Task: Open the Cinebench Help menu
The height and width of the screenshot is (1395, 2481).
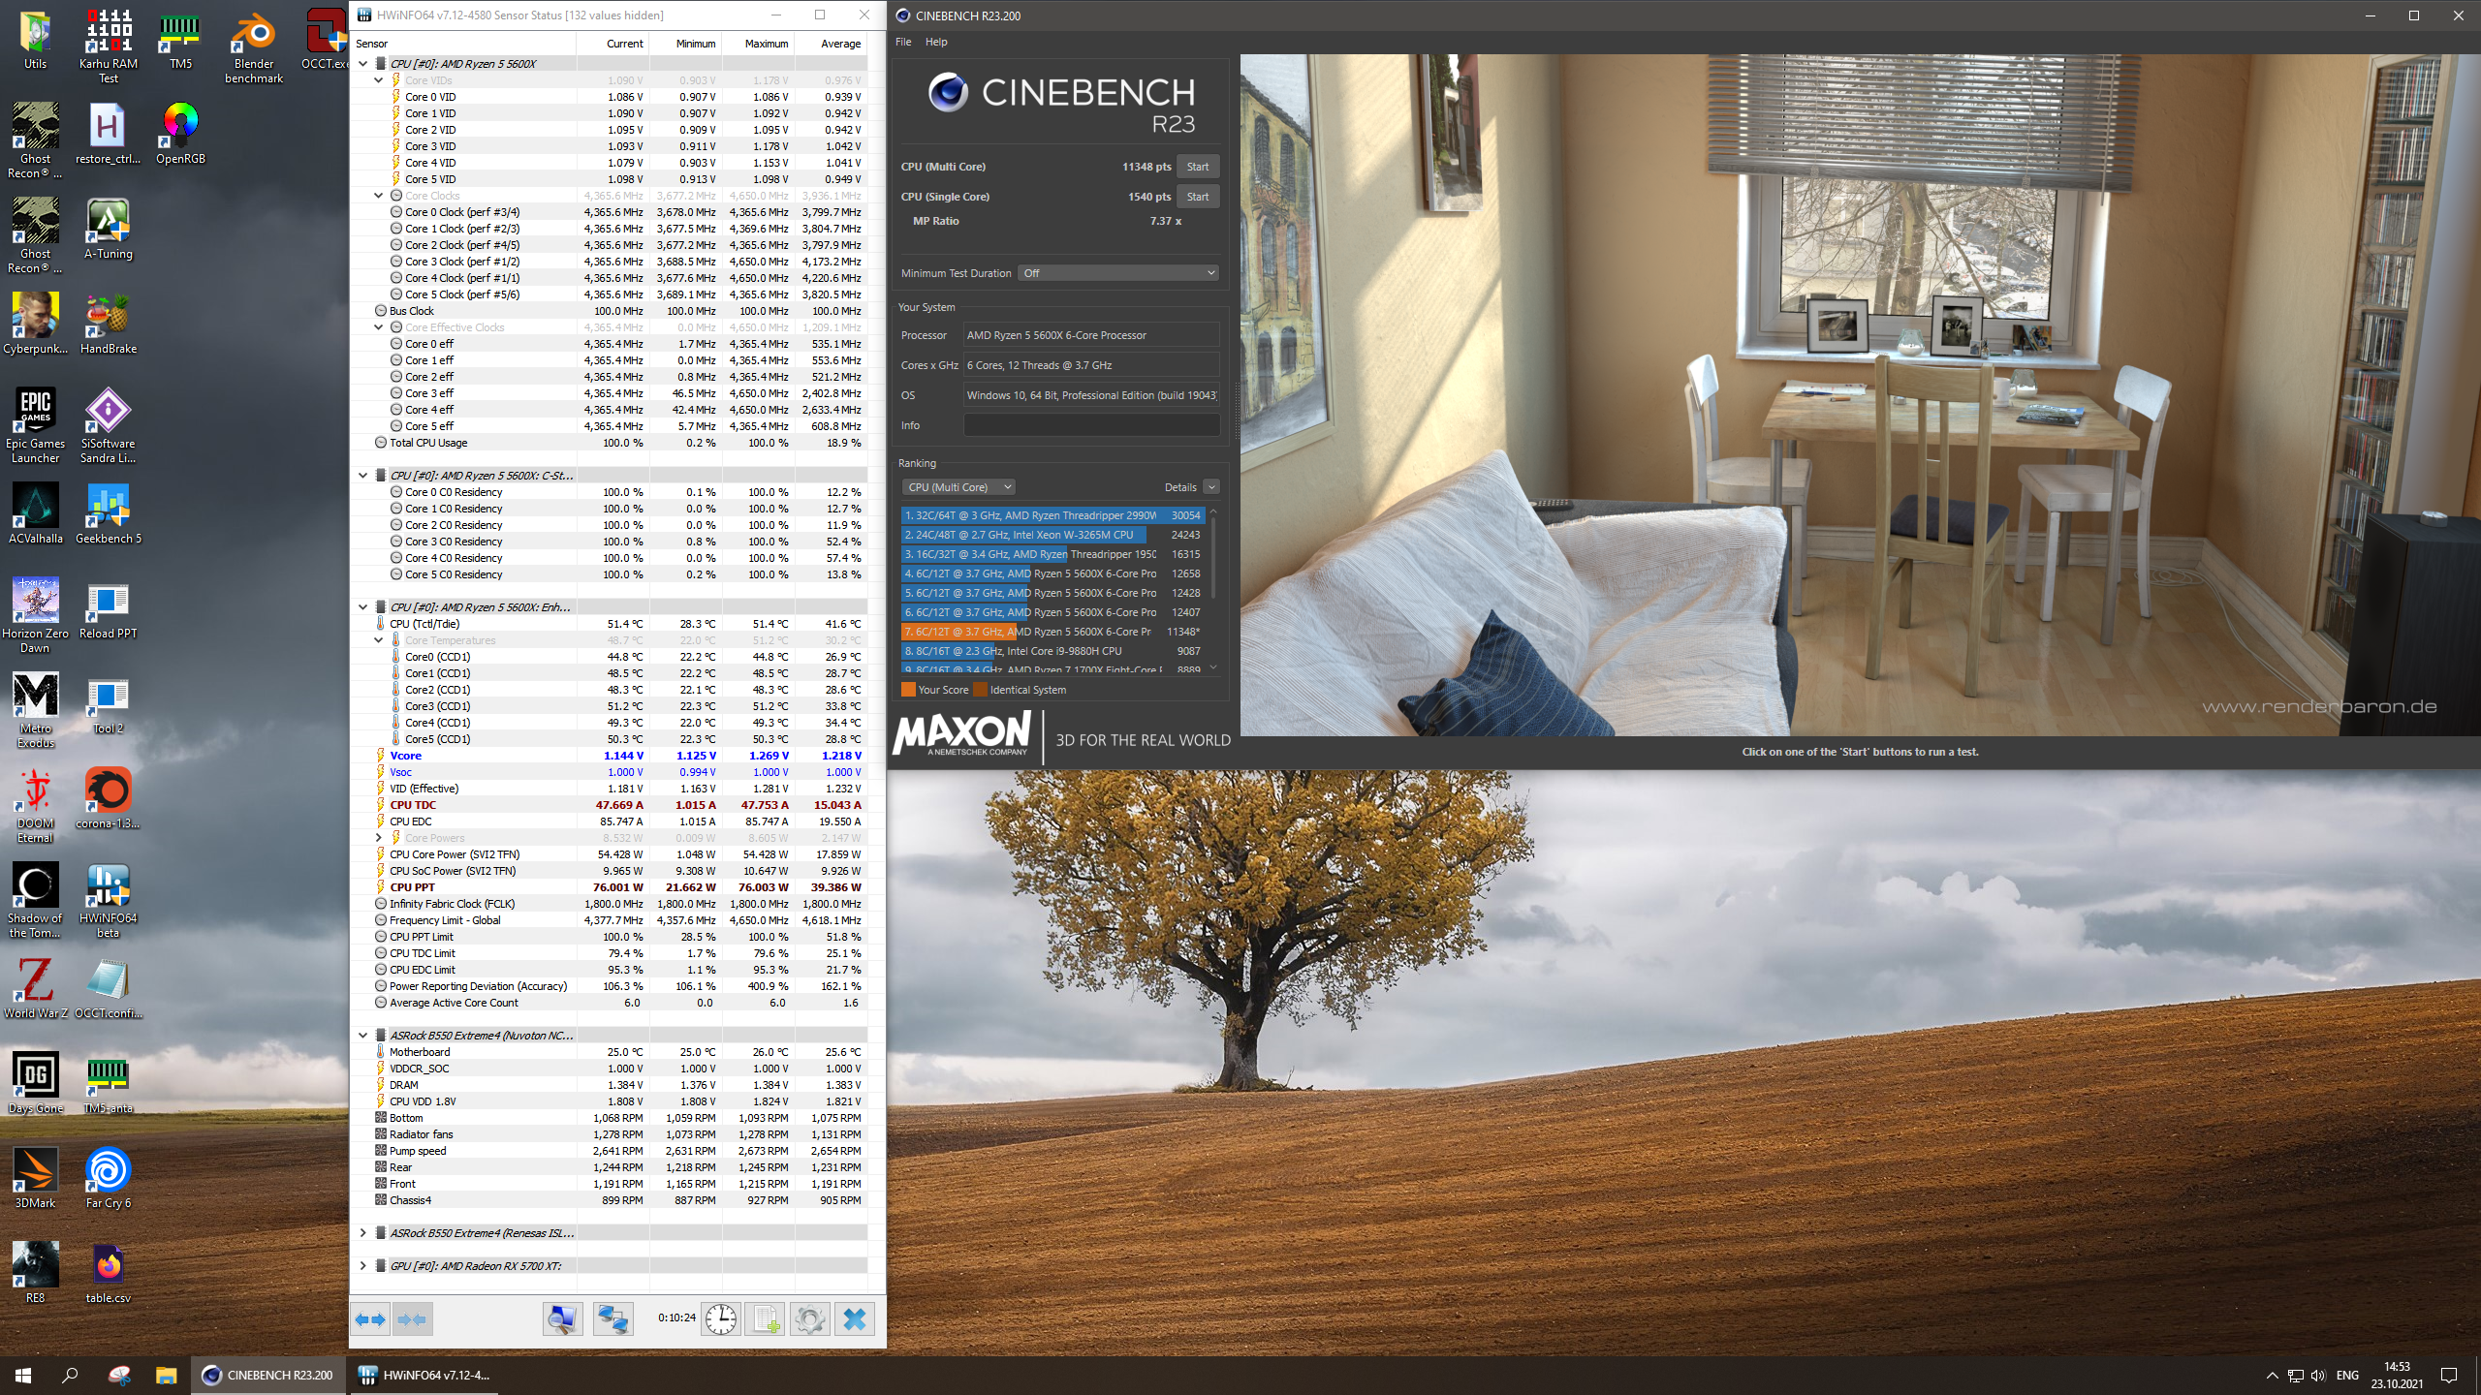Action: (x=936, y=42)
